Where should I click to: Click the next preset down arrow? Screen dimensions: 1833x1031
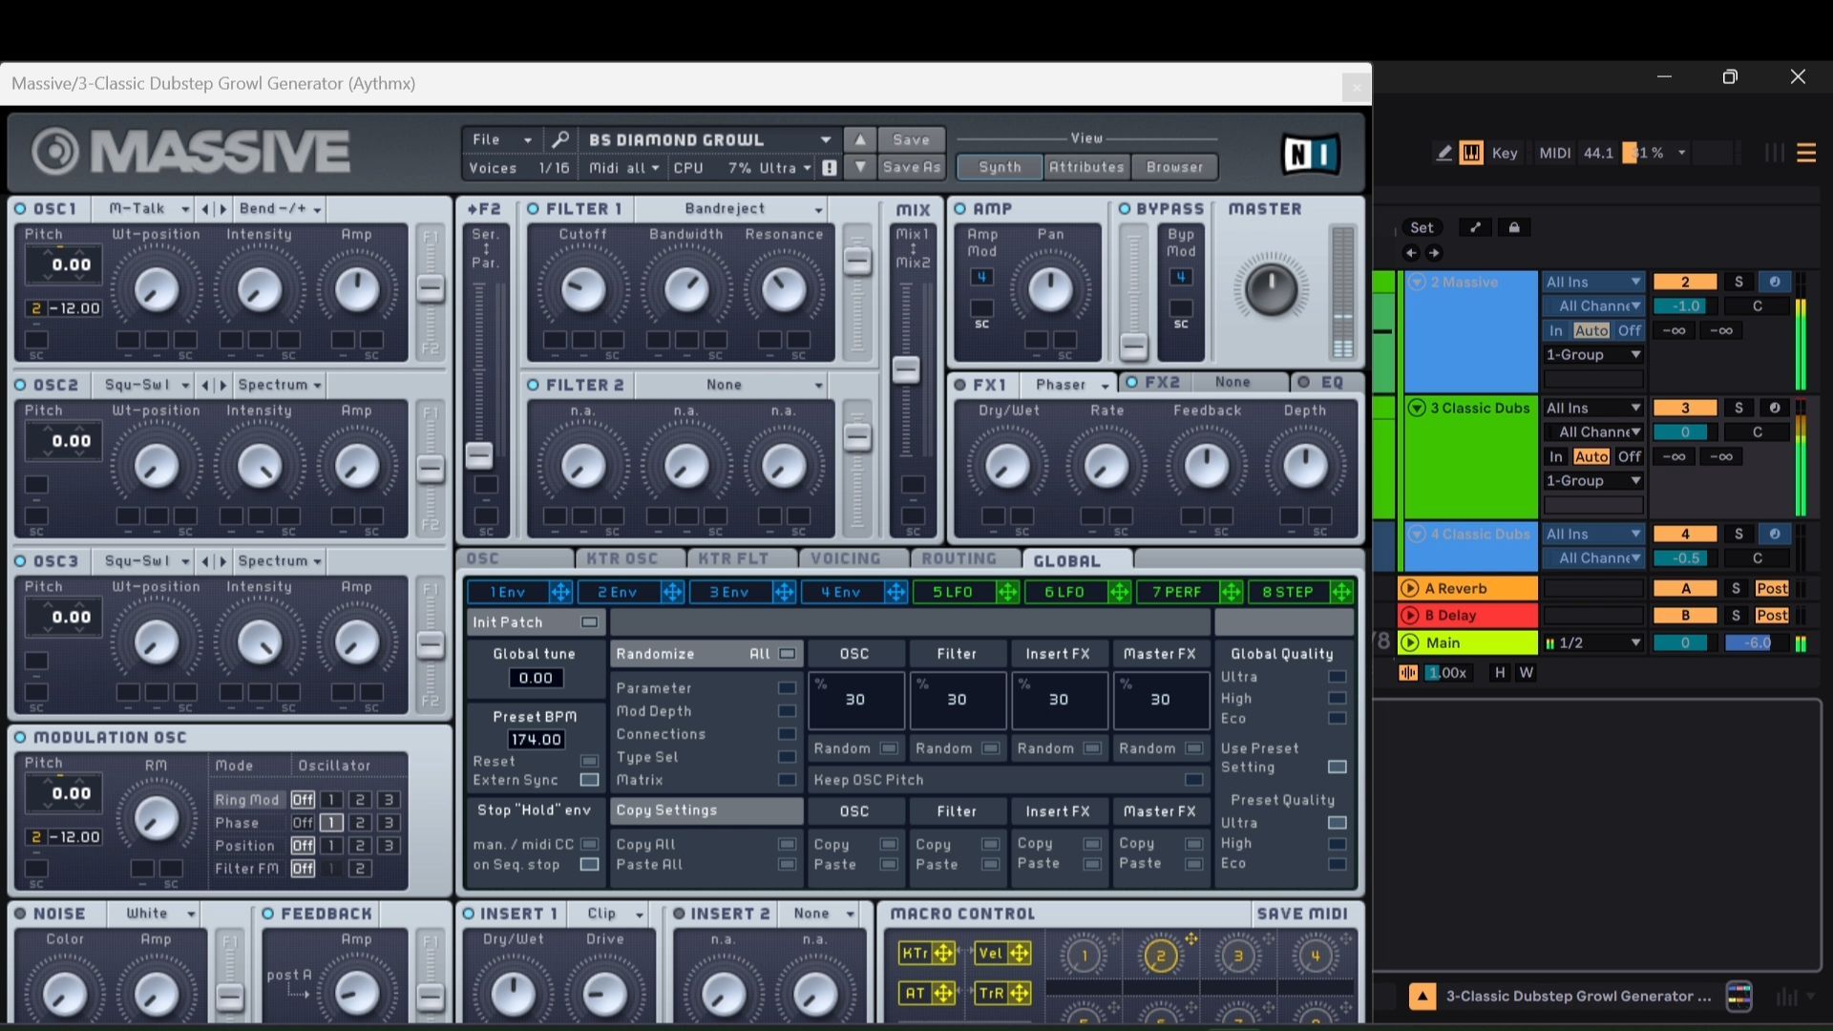[860, 167]
